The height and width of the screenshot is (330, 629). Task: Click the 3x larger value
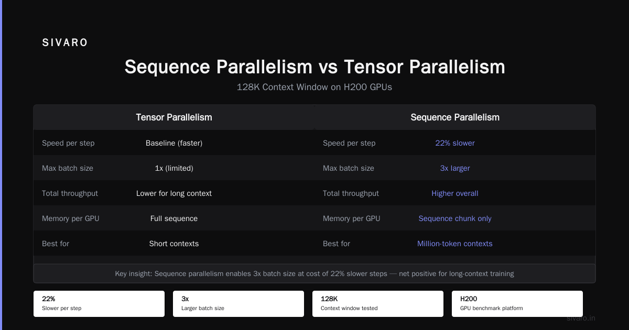pos(455,168)
